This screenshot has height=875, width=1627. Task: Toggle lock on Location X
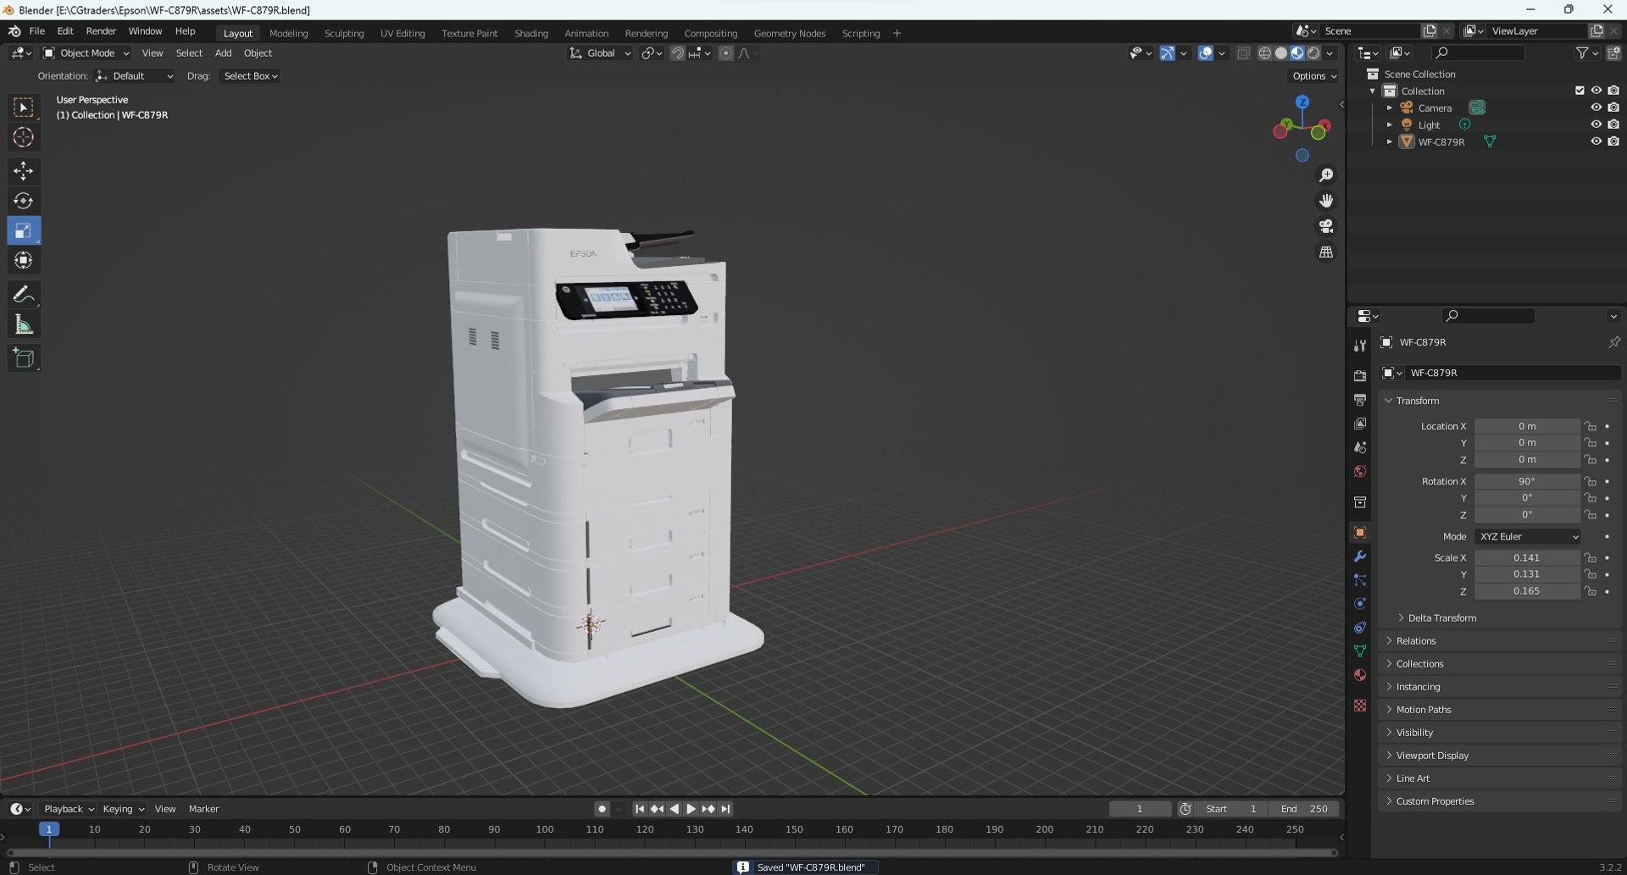1591,426
